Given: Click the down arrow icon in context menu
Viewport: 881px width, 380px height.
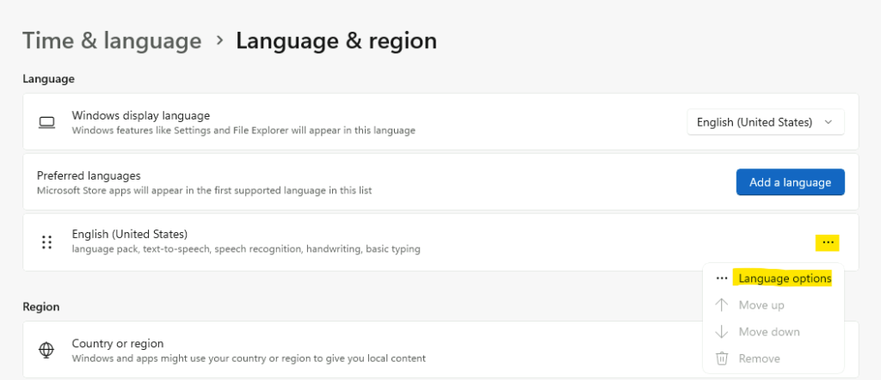Looking at the screenshot, I should click(x=722, y=332).
